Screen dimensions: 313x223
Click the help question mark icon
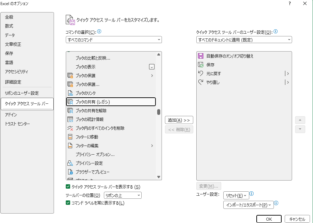tap(290, 3)
